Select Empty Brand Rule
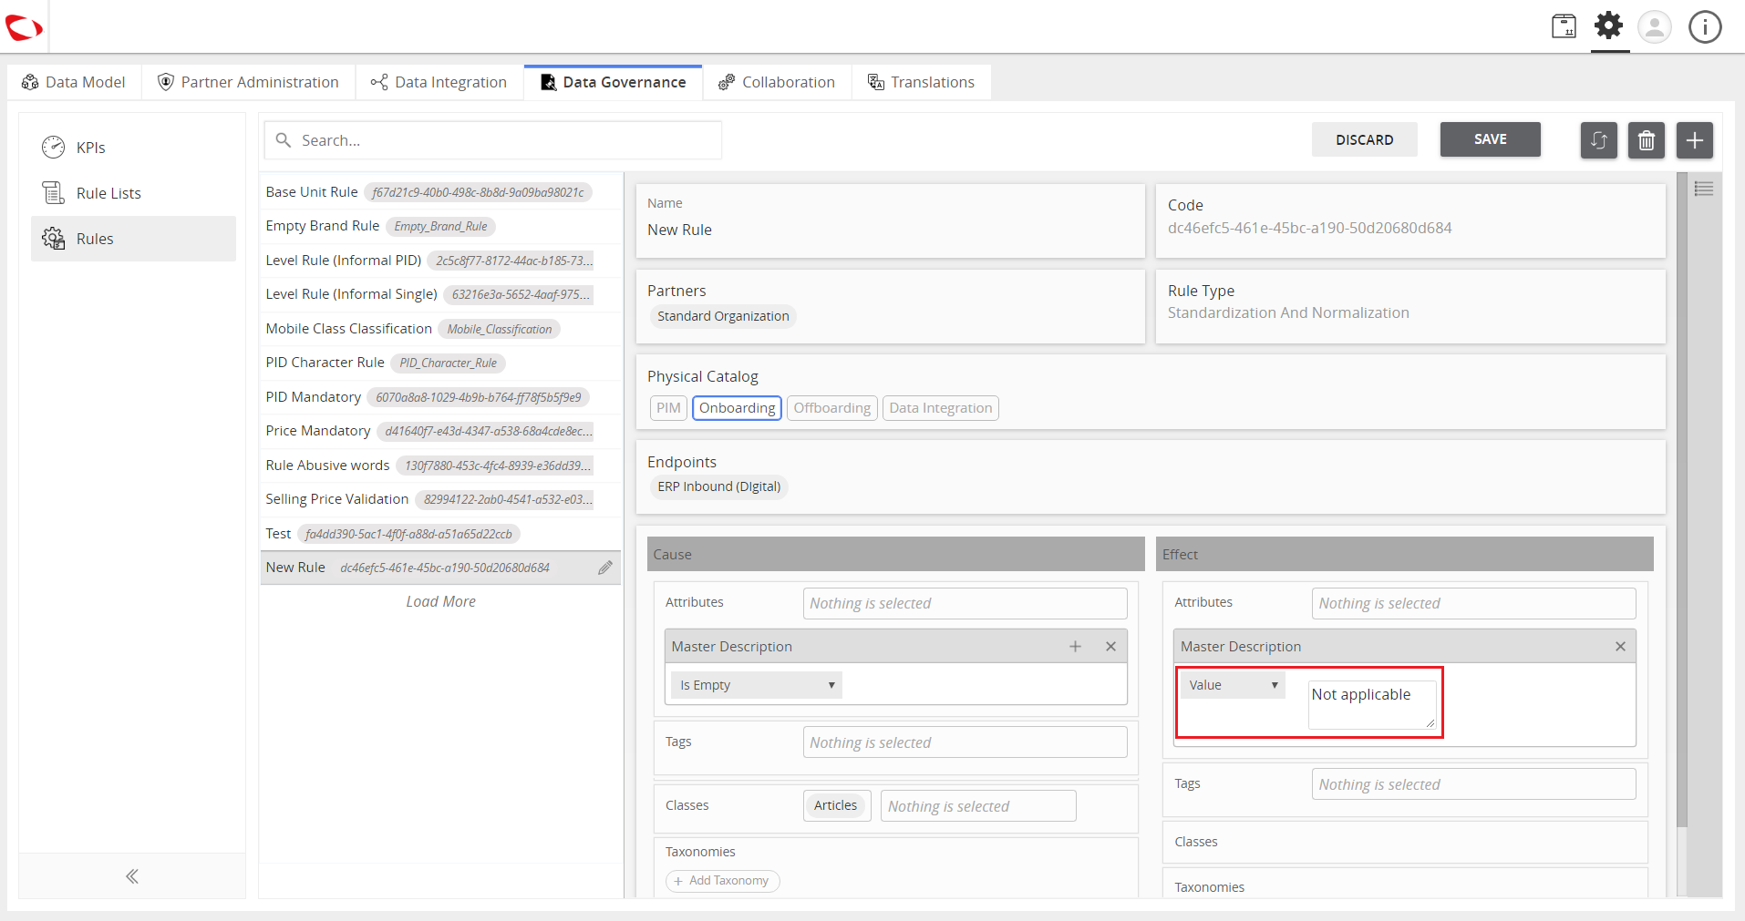1745x921 pixels. (x=440, y=226)
